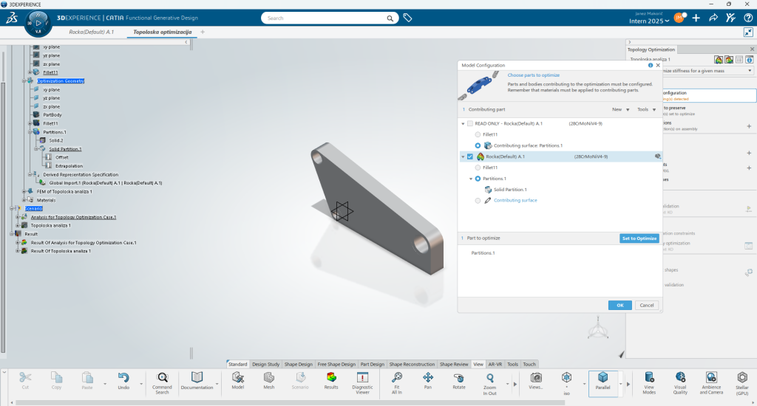The width and height of the screenshot is (757, 406).
Task: Click in the Search field
Action: pos(330,18)
